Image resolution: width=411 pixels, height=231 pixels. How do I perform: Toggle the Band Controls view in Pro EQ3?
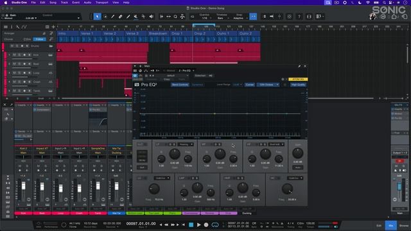180,85
